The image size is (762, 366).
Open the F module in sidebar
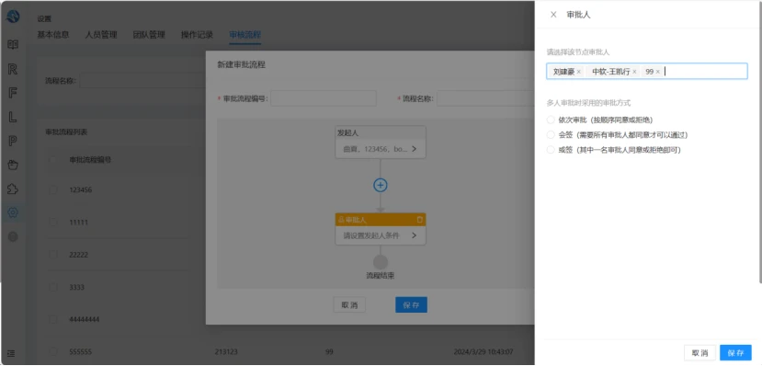(x=13, y=93)
